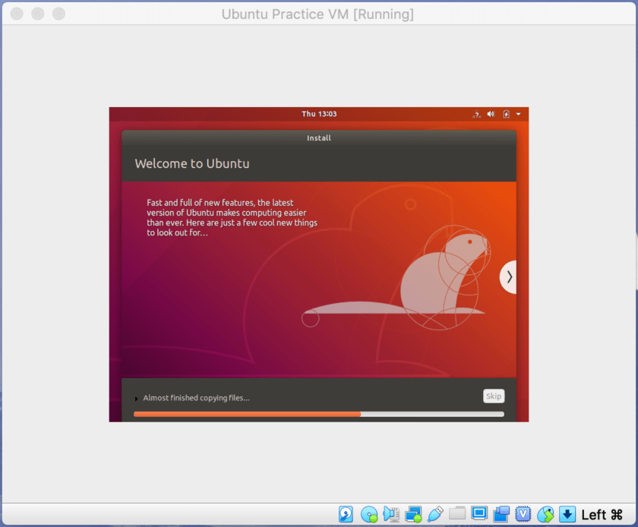Click the Skip button in installer

click(494, 396)
